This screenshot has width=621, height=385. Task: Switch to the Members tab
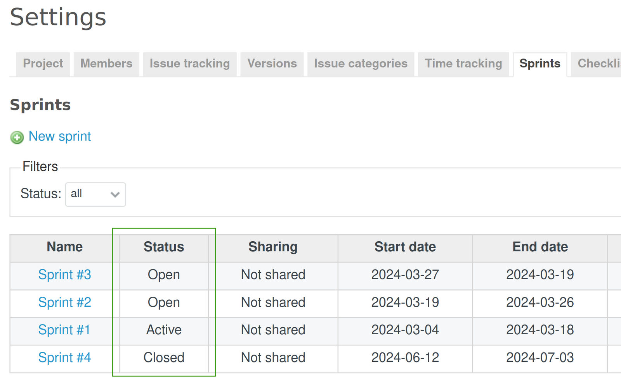(106, 64)
